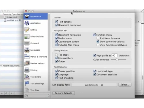Click the Languages label in the sidebar

pos(35,50)
